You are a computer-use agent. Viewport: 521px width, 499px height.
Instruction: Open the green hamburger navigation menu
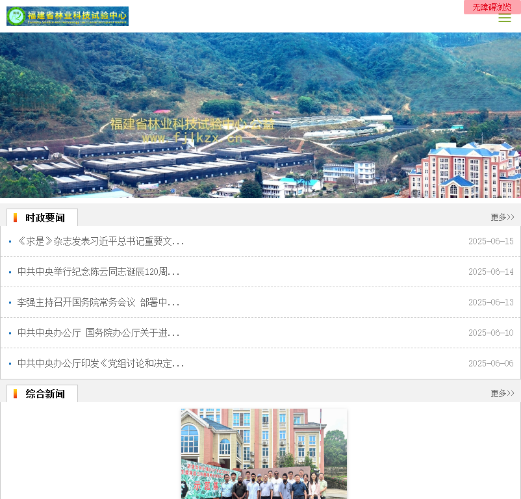pos(505,18)
